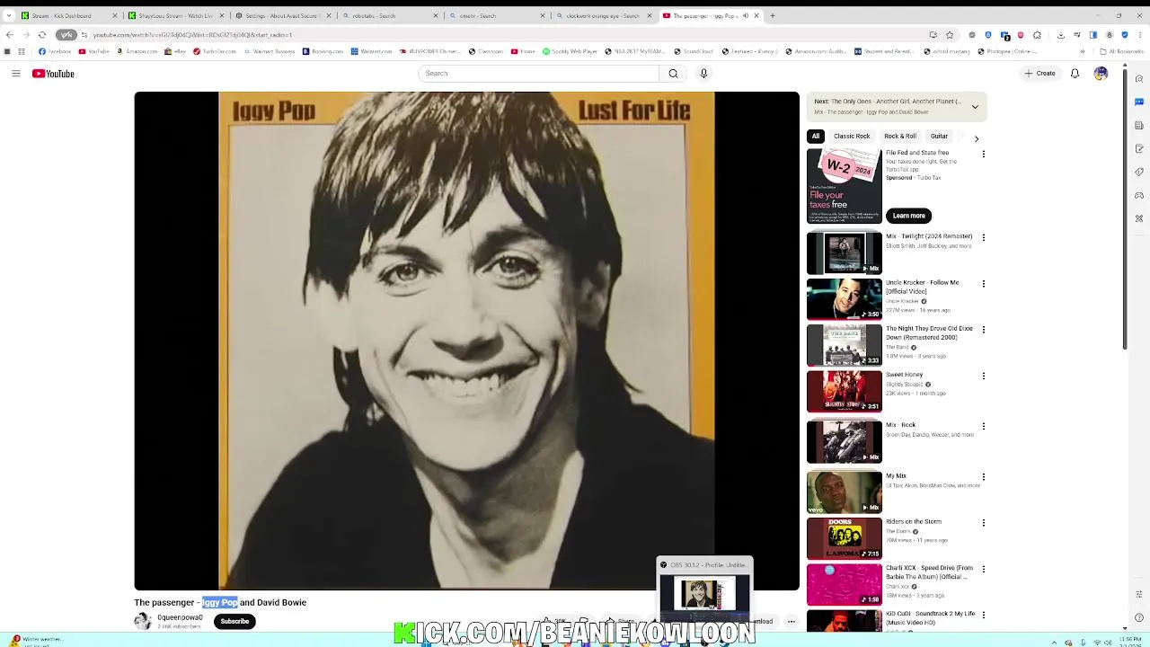
Task: Open options for File Fed and State free ad
Action: pyautogui.click(x=983, y=155)
